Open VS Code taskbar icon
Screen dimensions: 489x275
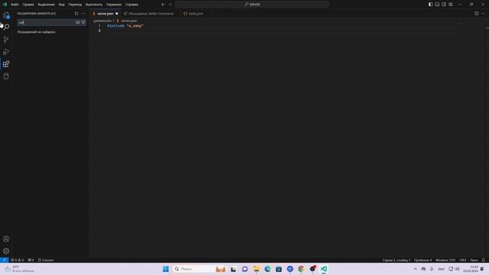(324, 269)
